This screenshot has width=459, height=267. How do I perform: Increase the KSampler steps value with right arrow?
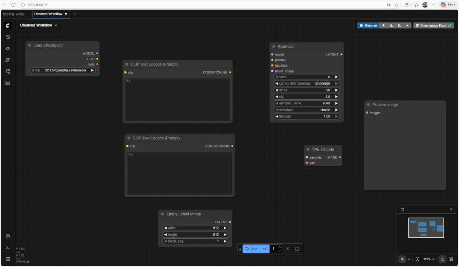tap(336, 90)
